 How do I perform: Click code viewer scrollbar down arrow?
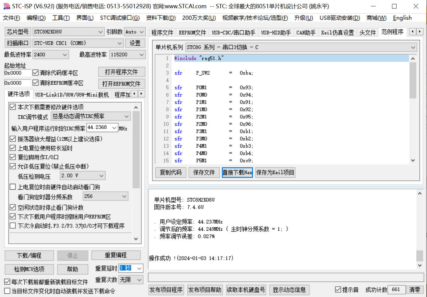(413, 160)
